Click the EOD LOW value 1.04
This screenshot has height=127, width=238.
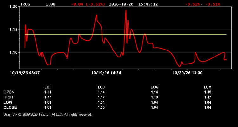coord(101,102)
